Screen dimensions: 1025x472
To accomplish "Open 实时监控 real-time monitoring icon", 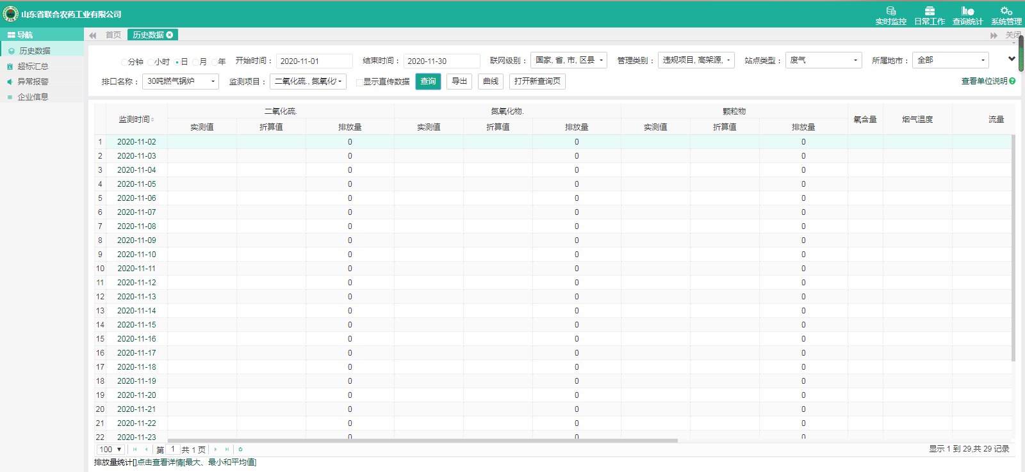I will coord(890,12).
